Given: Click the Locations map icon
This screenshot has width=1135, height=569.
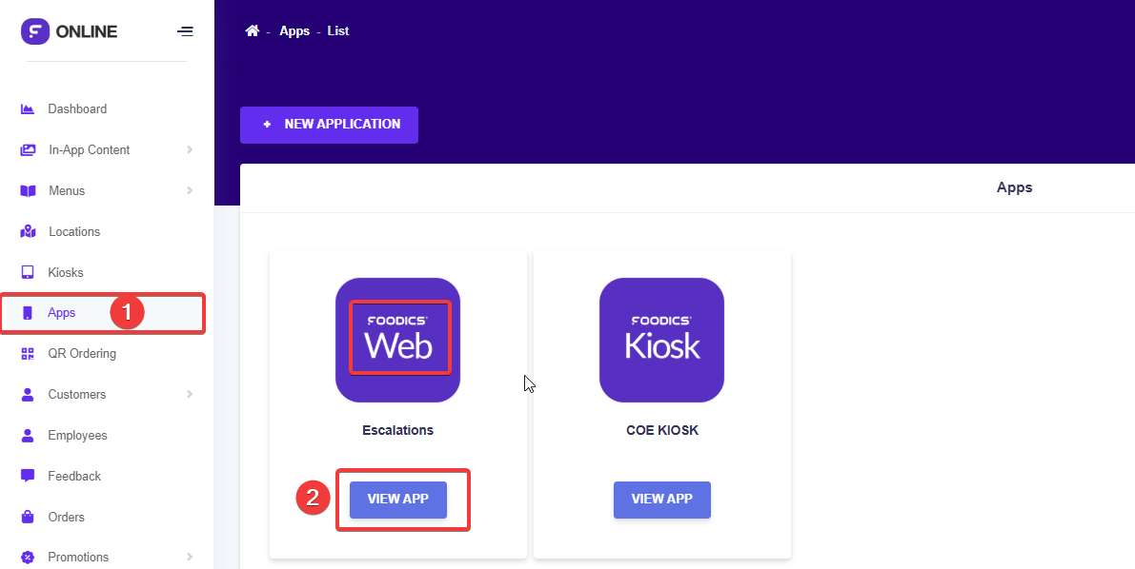Looking at the screenshot, I should pos(28,232).
